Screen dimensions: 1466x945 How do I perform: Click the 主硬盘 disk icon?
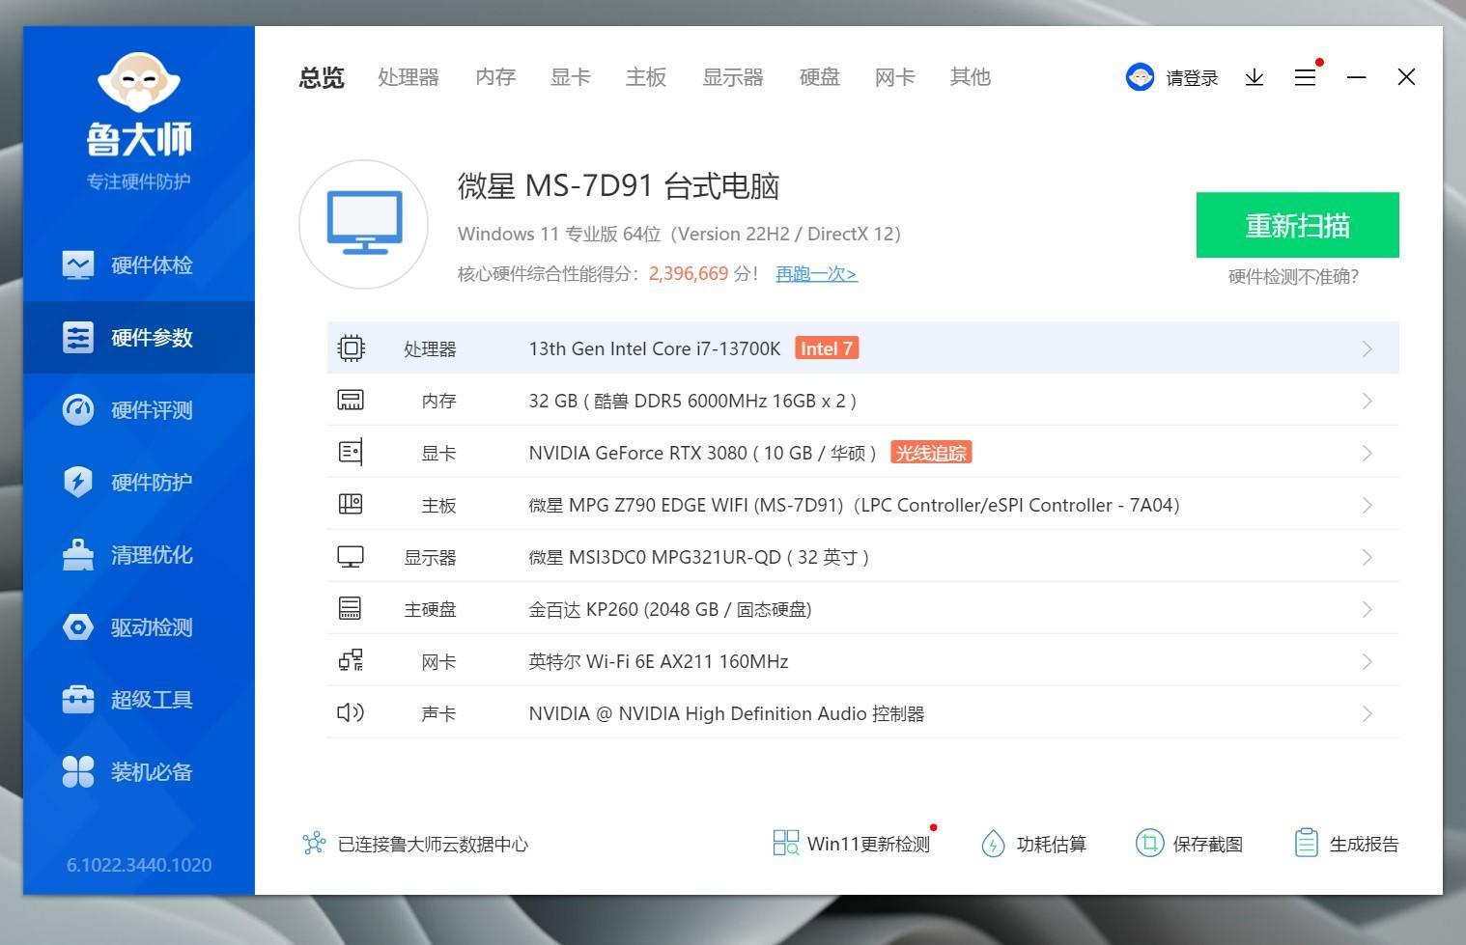point(351,608)
